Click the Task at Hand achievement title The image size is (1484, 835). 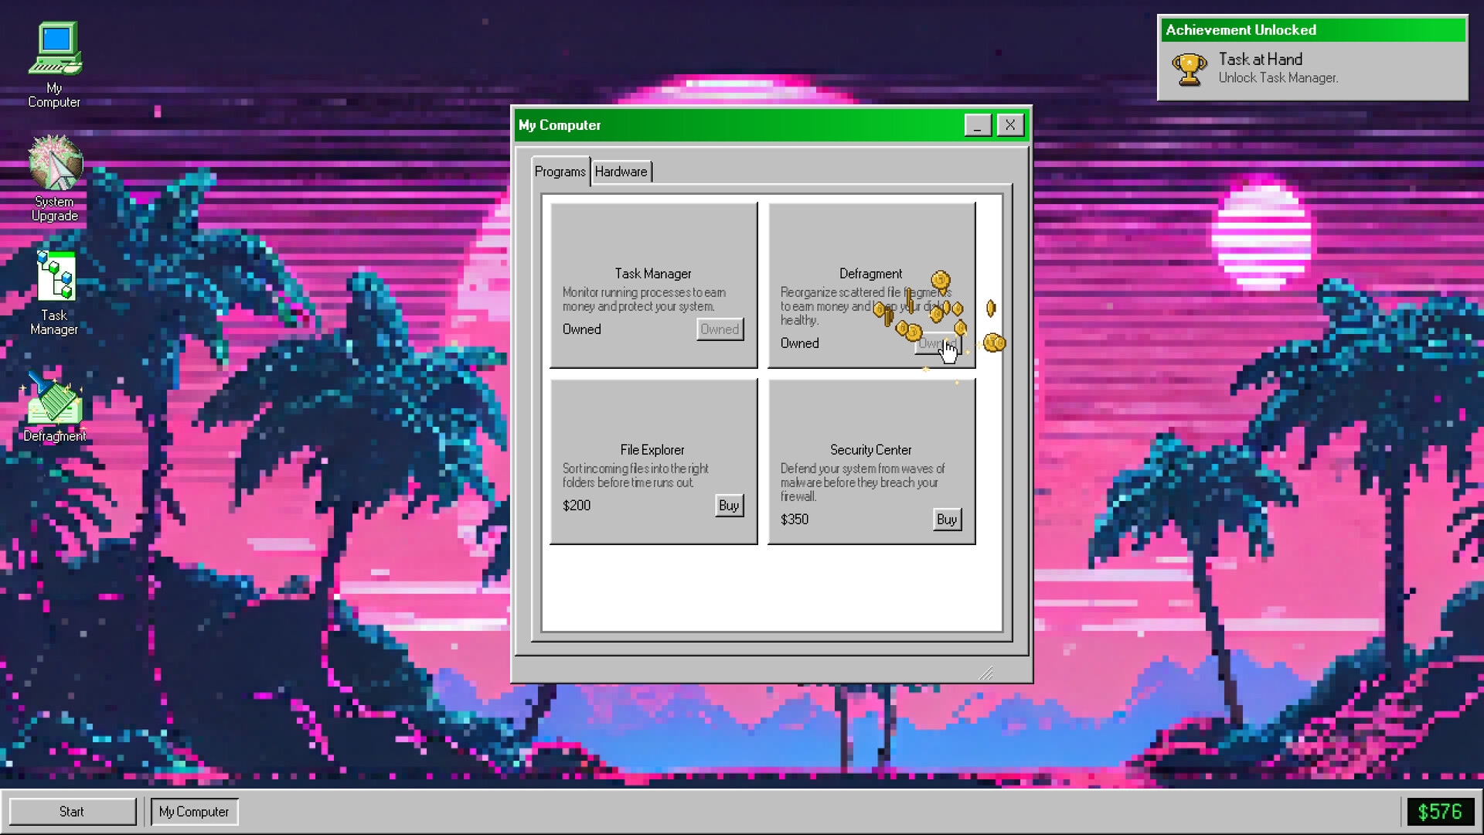[x=1261, y=60]
